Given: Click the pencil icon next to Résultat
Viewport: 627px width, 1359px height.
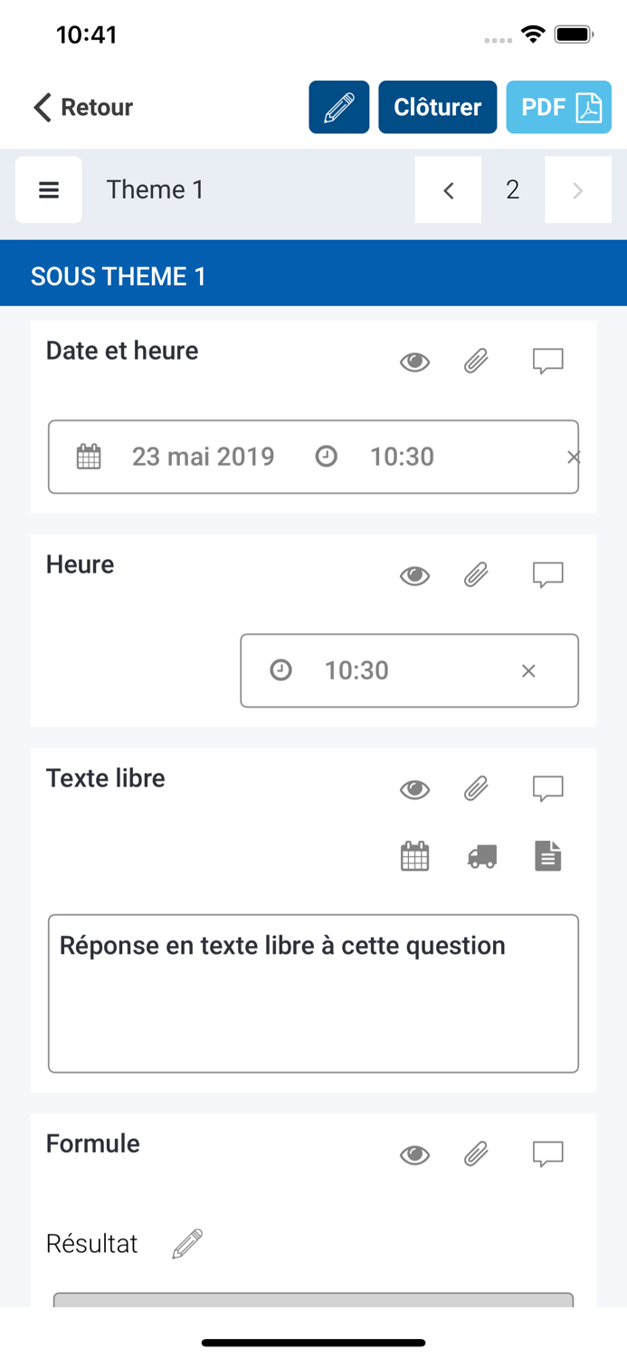Looking at the screenshot, I should pos(186,1243).
